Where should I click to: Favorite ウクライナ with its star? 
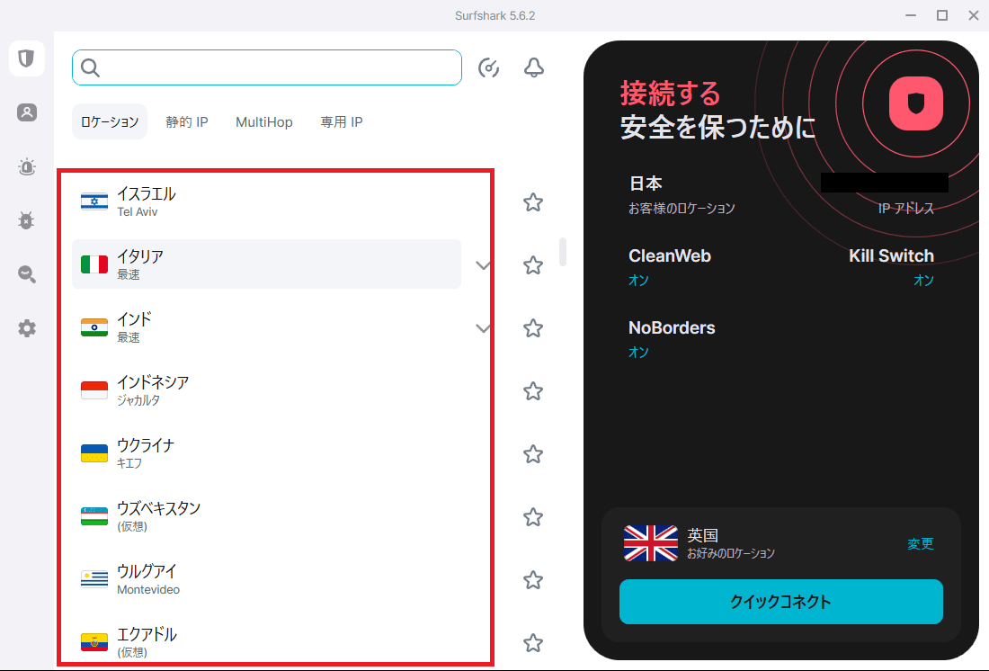(533, 454)
